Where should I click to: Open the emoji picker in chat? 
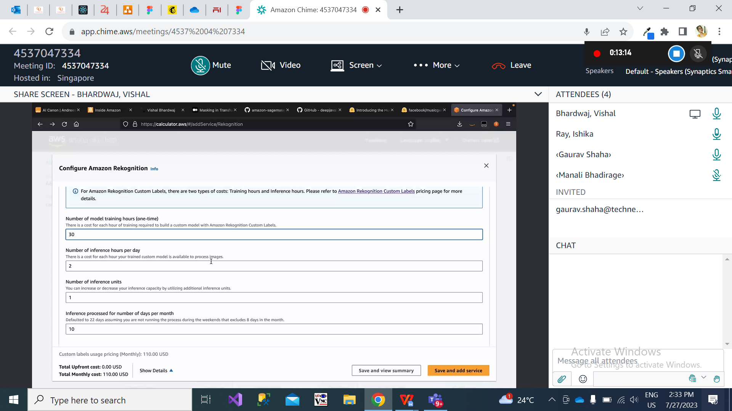point(583,379)
